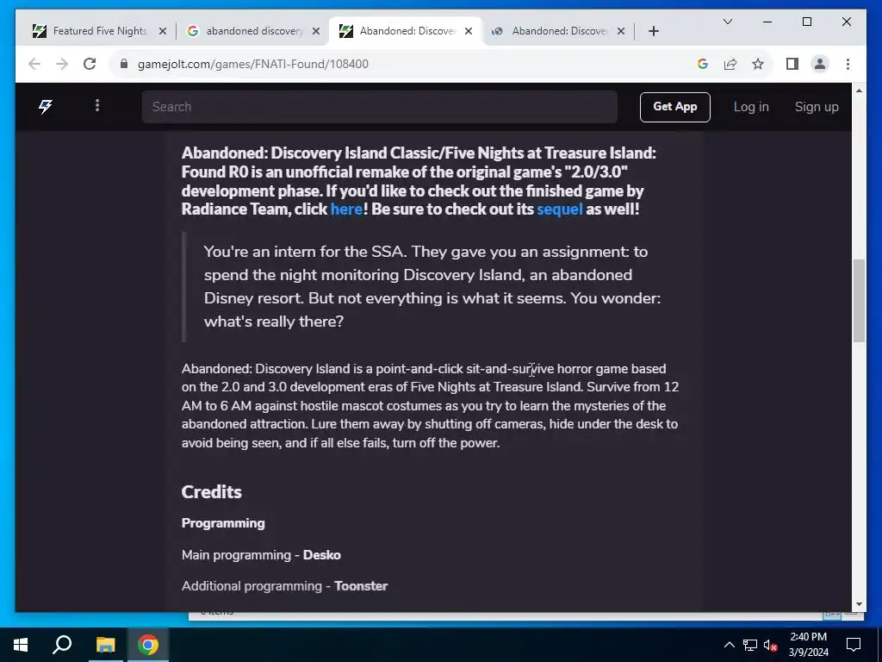Focus the Game Jolt Search field
This screenshot has width=882, height=662.
coord(380,107)
